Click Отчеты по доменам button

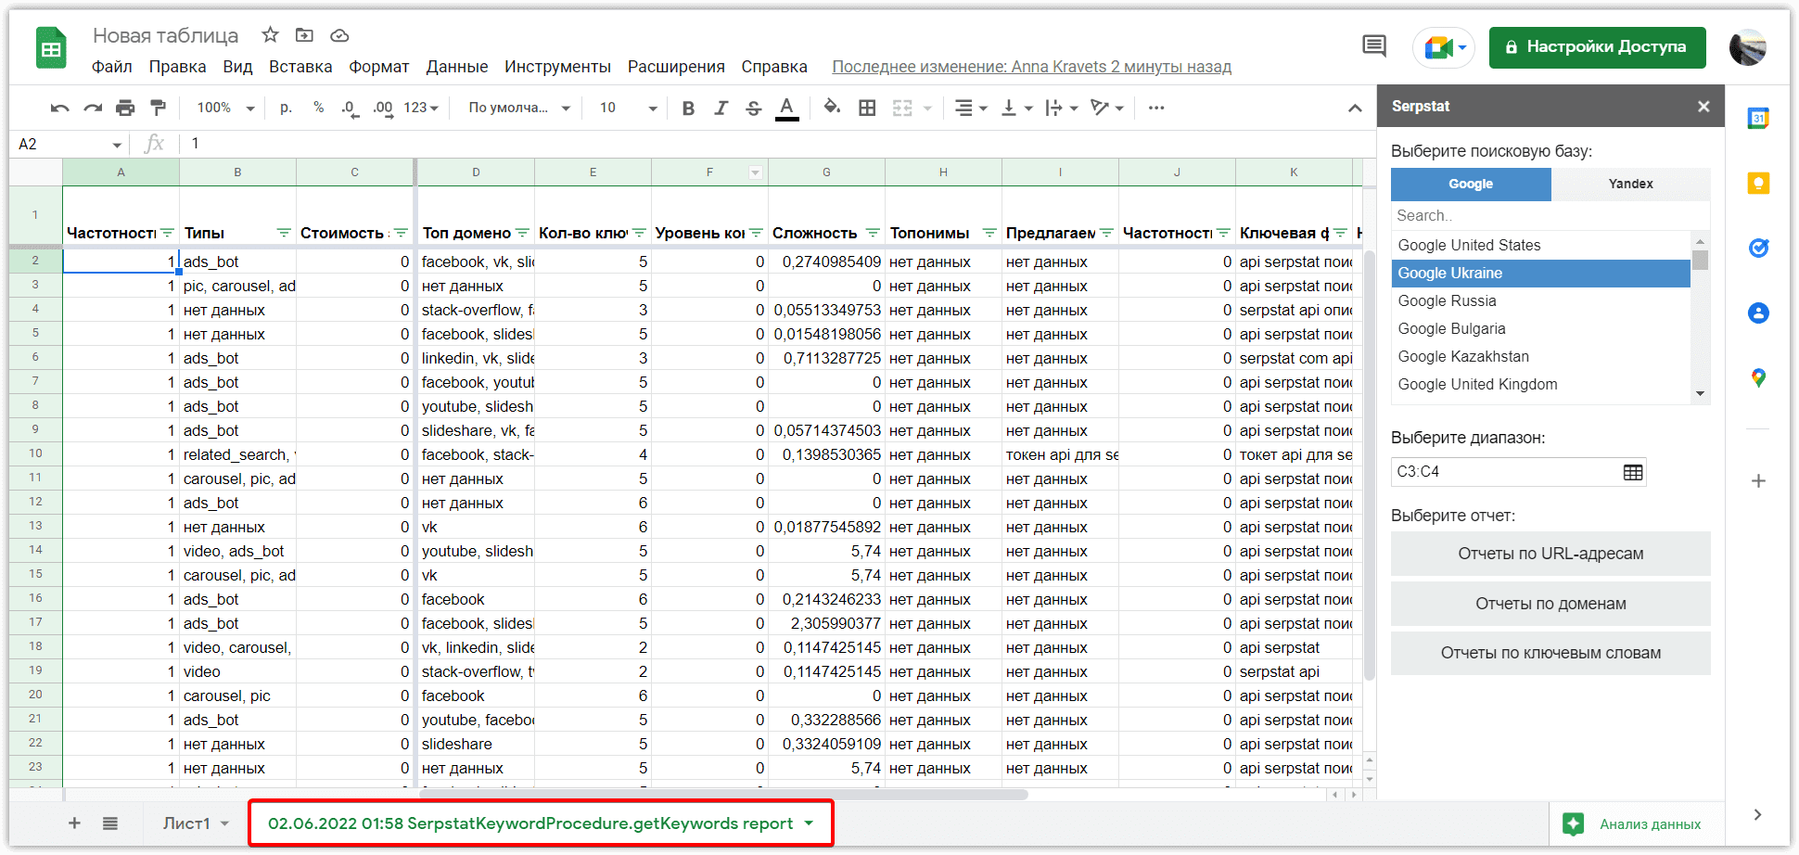point(1550,604)
